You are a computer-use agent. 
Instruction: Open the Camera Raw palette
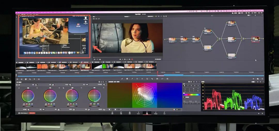(18, 79)
